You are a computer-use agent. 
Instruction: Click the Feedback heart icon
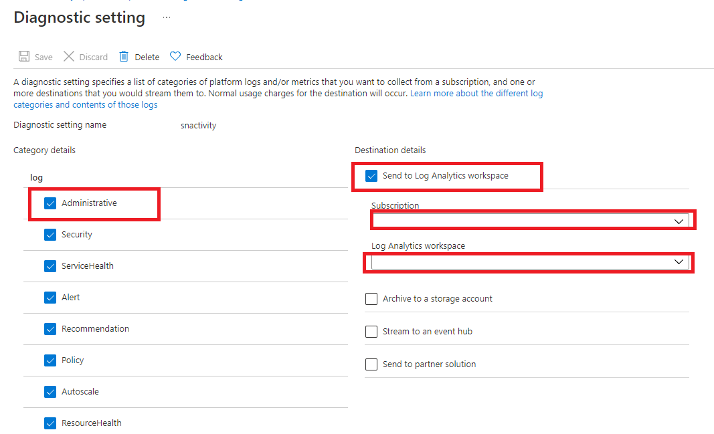175,57
